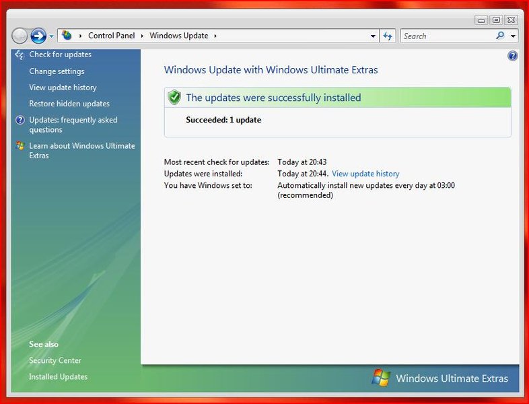Open the search options dropdown arrow
Screen dimensions: 529x404
click(x=514, y=36)
